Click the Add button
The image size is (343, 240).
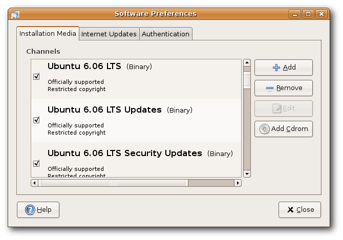[x=284, y=68]
